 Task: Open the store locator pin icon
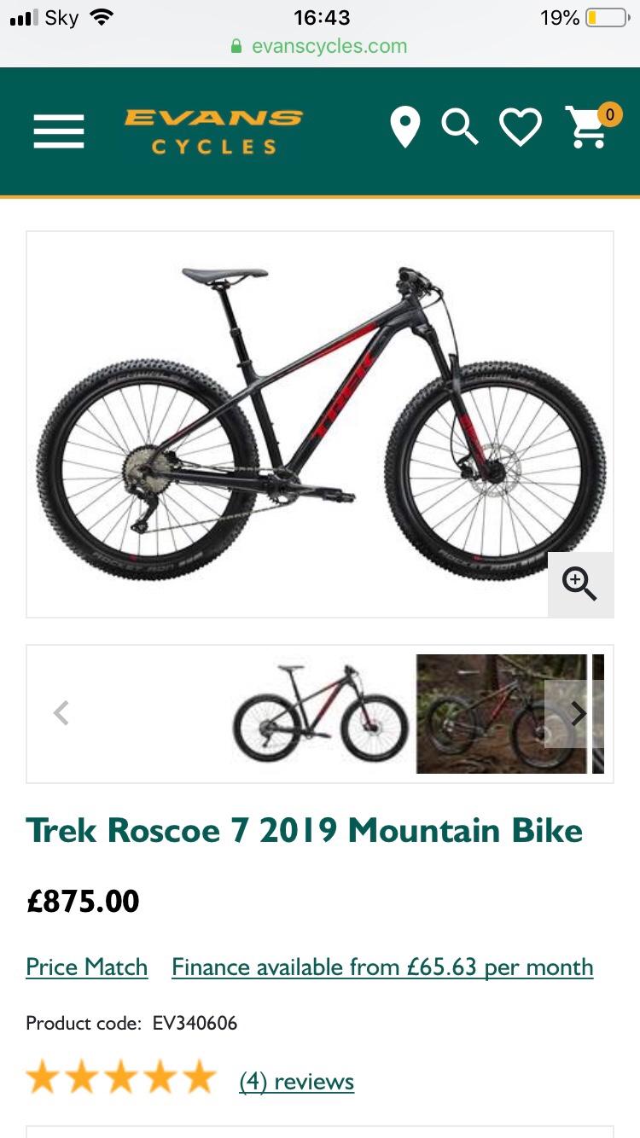pos(405,128)
